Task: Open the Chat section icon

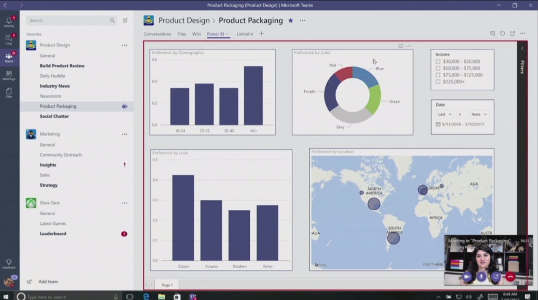Action: click(x=9, y=39)
